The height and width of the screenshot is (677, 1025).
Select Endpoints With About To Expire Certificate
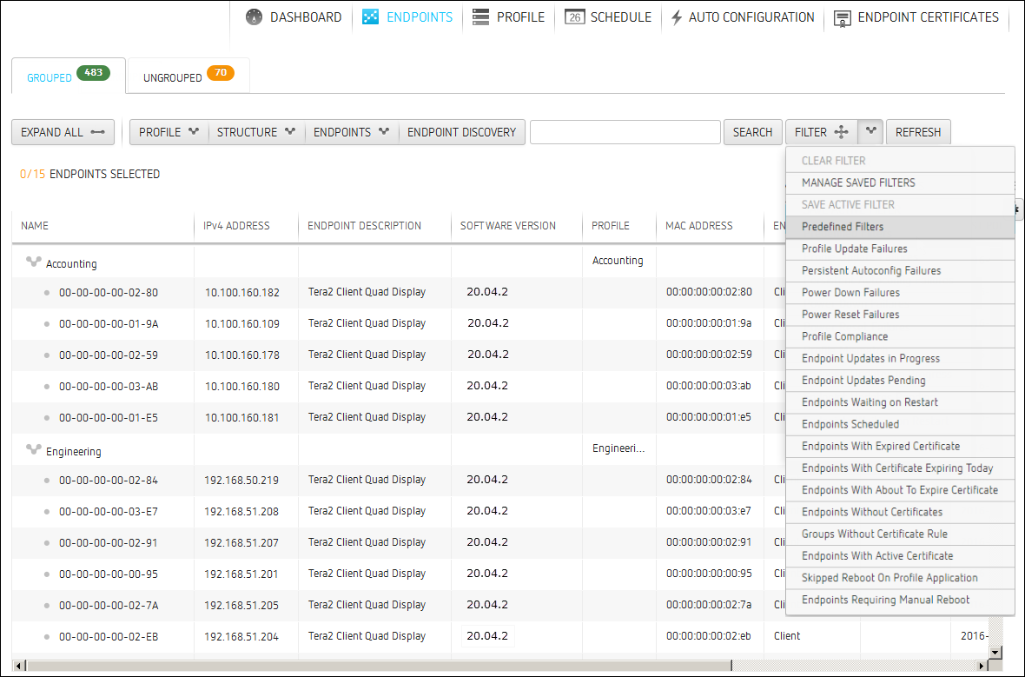pos(900,490)
